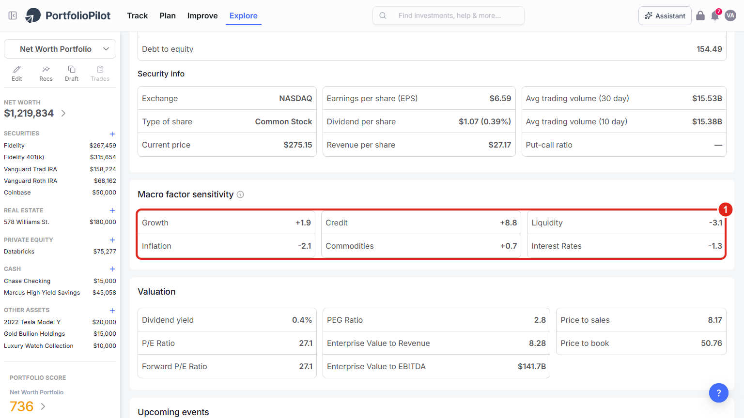This screenshot has width=744, height=418.
Task: Select the Explore tab
Action: coord(244,15)
